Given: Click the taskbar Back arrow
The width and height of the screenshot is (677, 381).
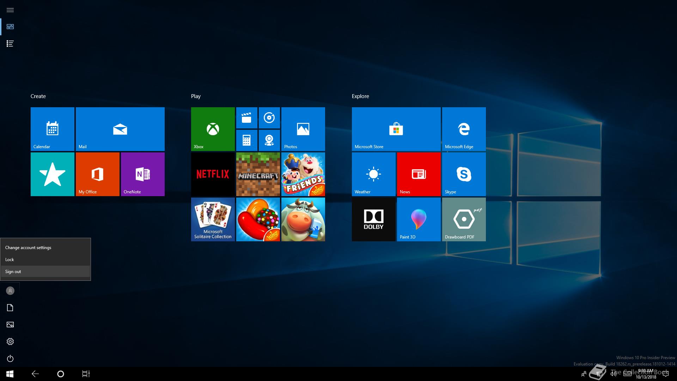Looking at the screenshot, I should (x=35, y=374).
